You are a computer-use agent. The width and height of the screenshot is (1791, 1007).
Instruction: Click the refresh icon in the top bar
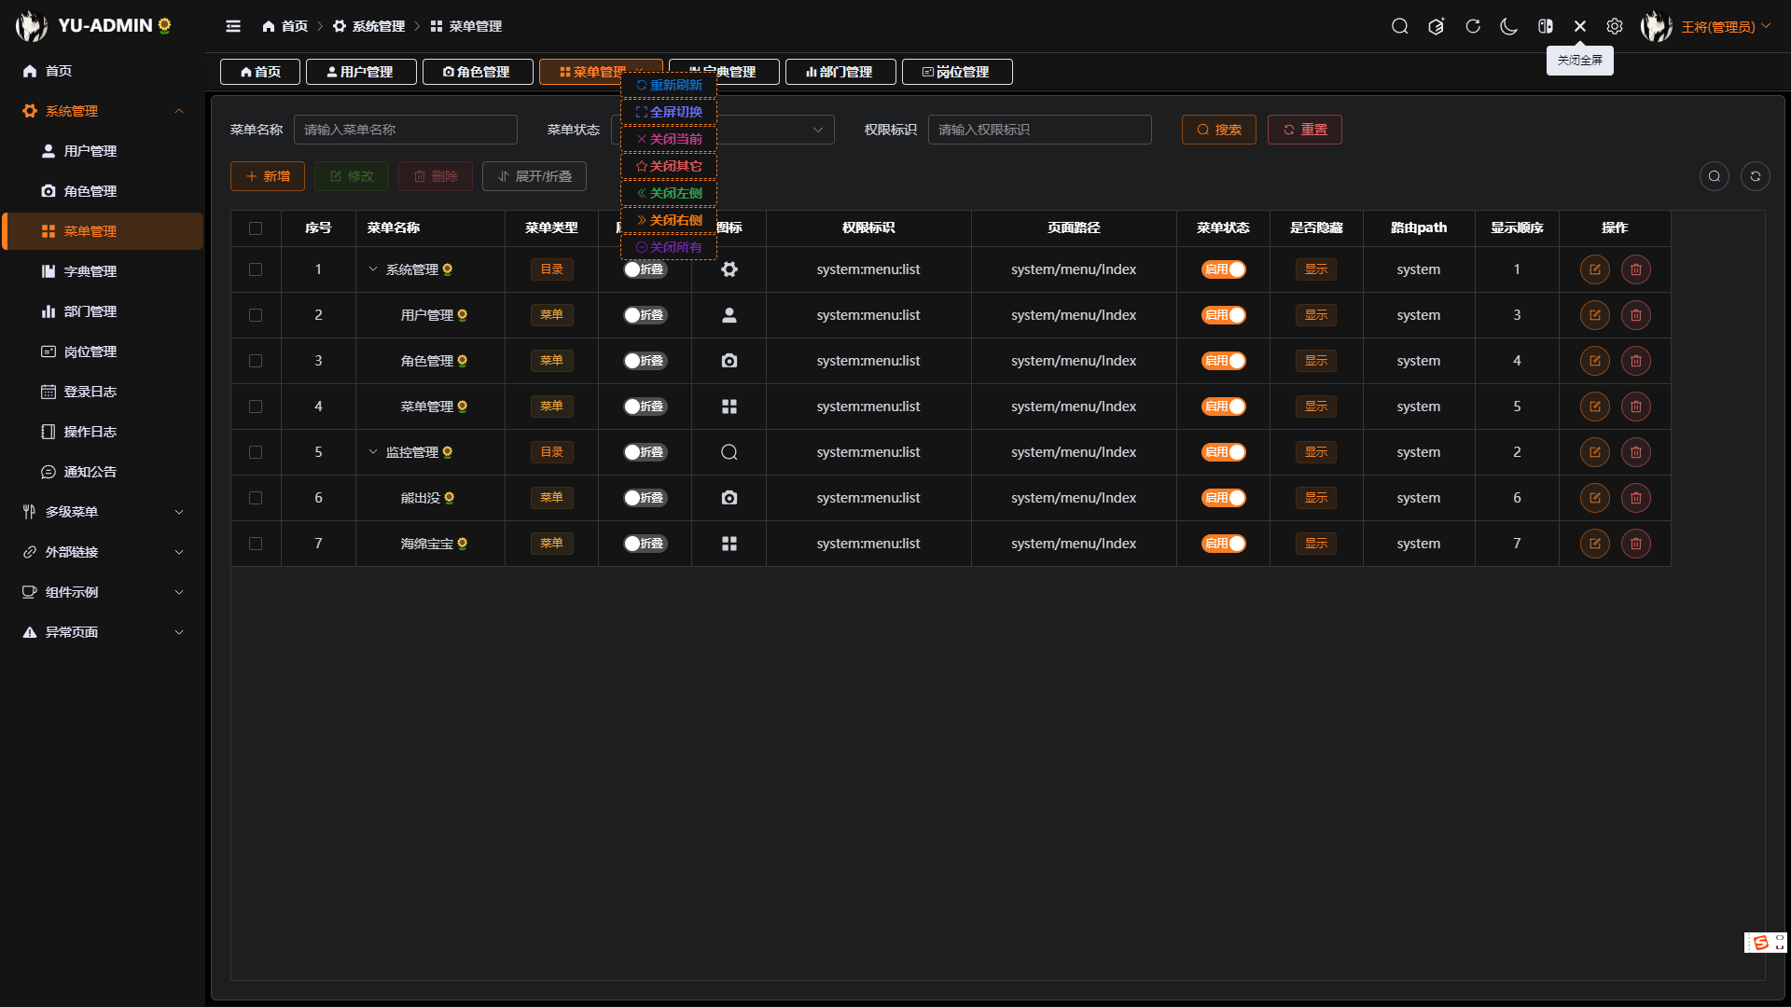point(1472,26)
